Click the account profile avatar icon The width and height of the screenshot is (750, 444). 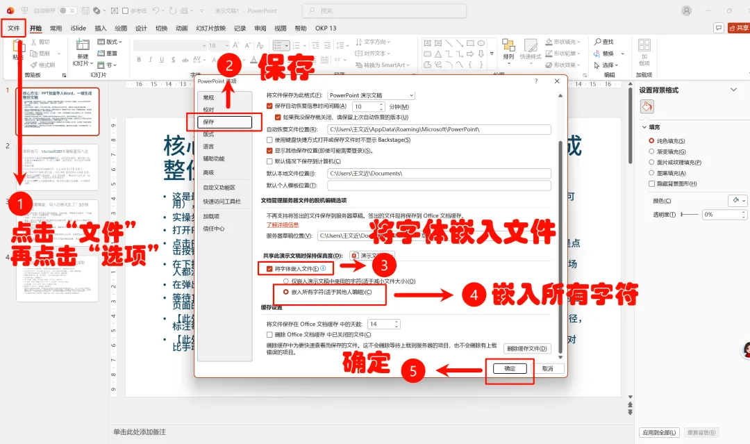(686, 10)
